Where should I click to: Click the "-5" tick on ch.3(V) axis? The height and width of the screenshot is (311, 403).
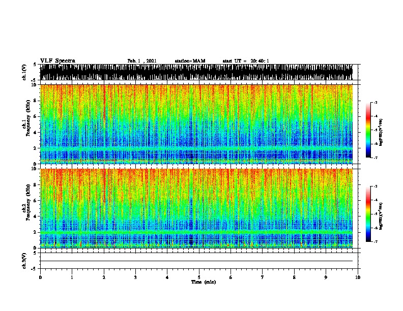point(34,269)
